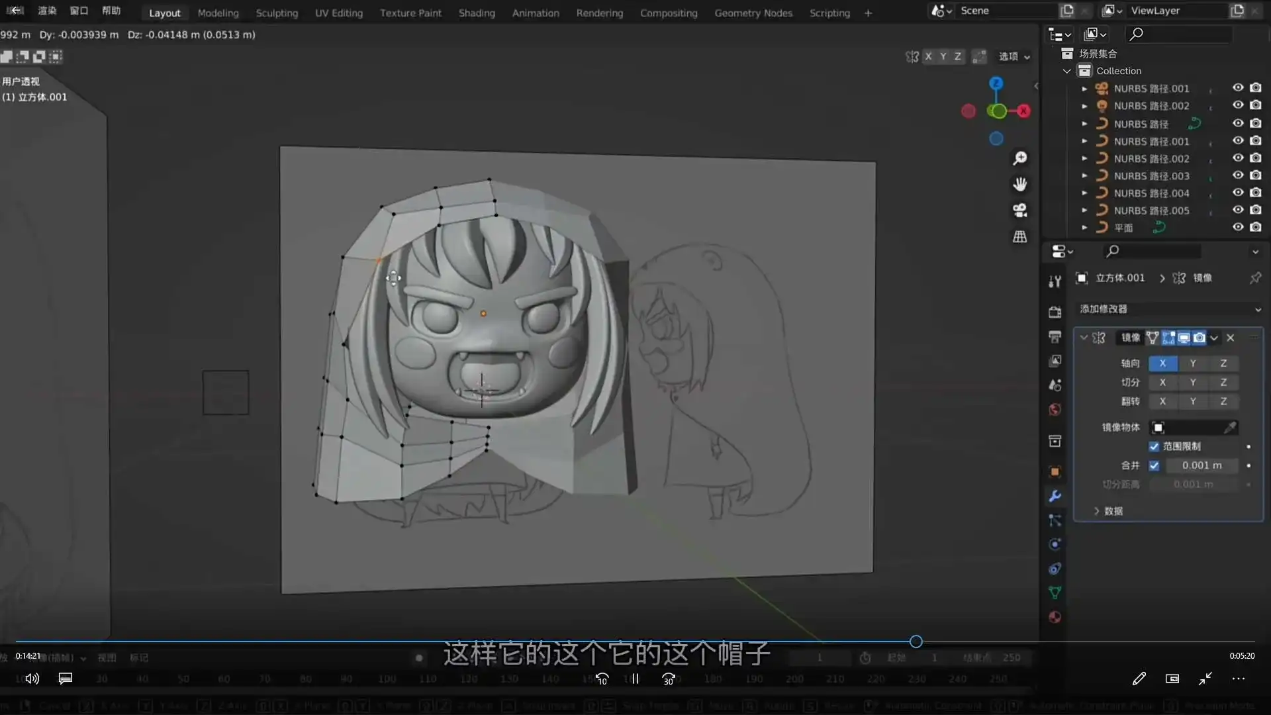1271x715 pixels.
Task: Select the World Properties icon
Action: (1055, 409)
